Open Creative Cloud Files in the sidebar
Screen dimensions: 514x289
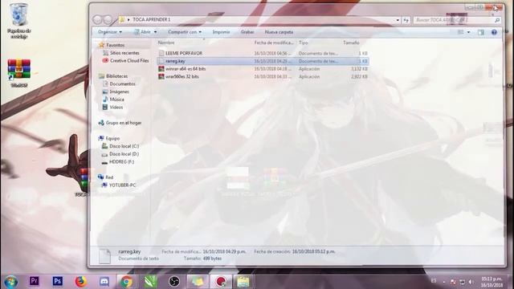[x=129, y=61]
